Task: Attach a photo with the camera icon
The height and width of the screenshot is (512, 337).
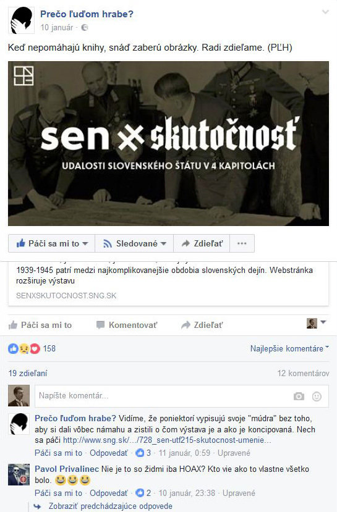Action: (299, 396)
